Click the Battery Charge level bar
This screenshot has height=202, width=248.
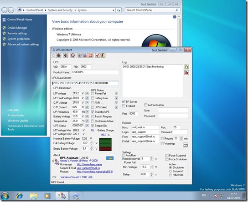105,144
